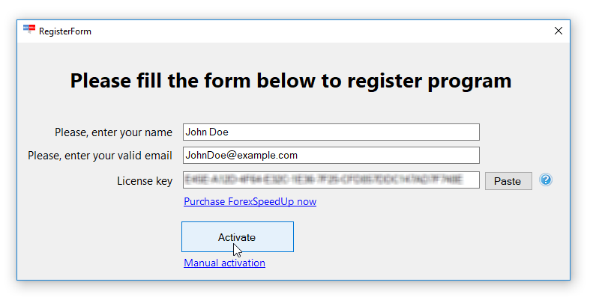Click the "License key" label text

[144, 180]
